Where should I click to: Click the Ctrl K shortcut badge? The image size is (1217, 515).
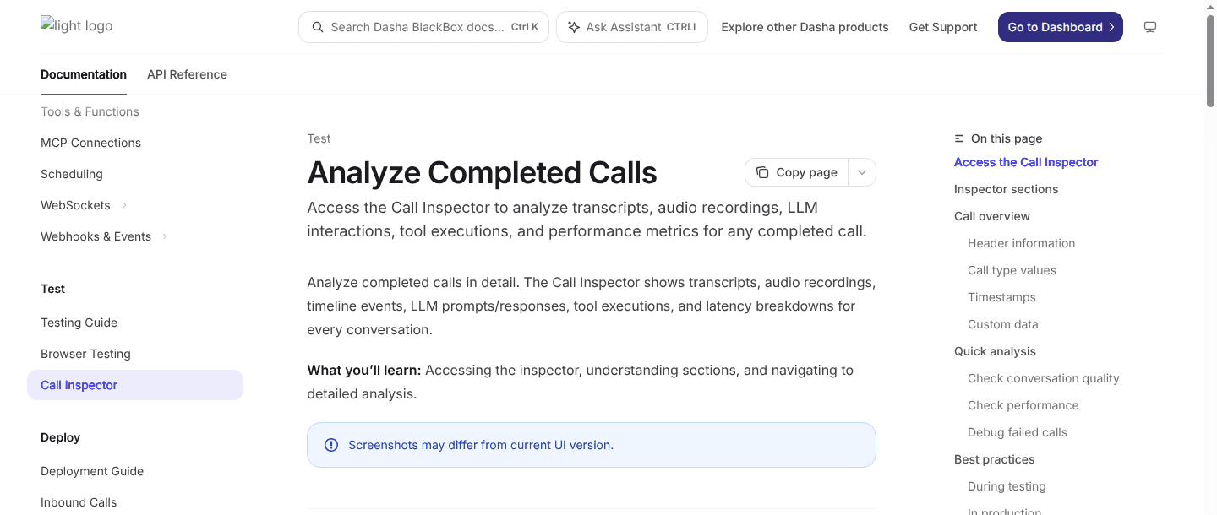coord(525,27)
